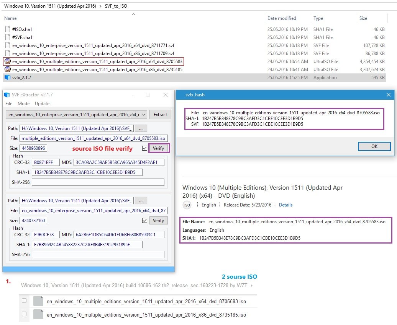Click breadcrumb chevron before SVF_to_ISO

coord(100,6)
